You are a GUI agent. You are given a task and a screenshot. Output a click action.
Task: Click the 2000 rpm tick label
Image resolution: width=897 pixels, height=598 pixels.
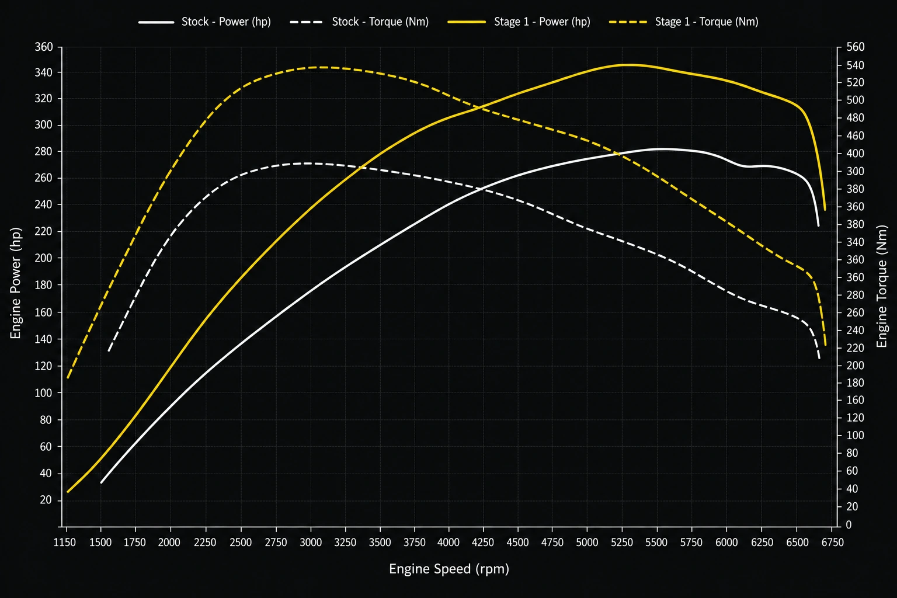(169, 543)
